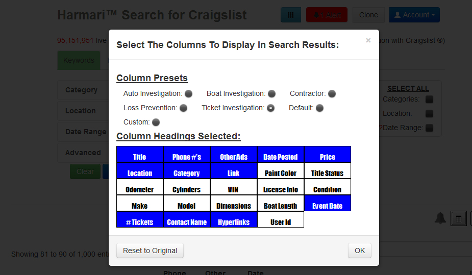Enable the Paint Color column
Image resolution: width=472 pixels, height=275 pixels.
tap(281, 170)
